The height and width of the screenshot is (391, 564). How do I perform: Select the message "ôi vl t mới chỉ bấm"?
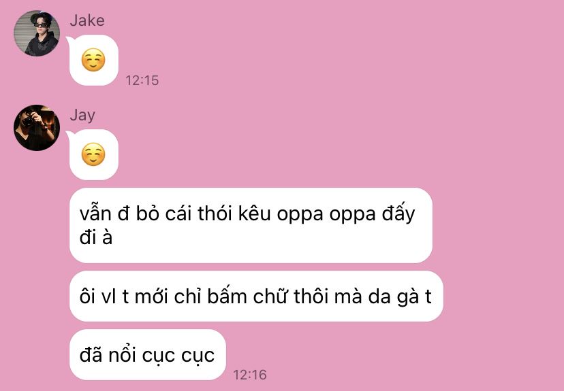[256, 296]
